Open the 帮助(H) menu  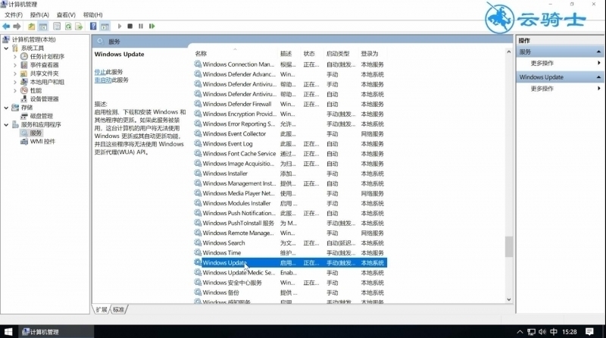(92, 14)
